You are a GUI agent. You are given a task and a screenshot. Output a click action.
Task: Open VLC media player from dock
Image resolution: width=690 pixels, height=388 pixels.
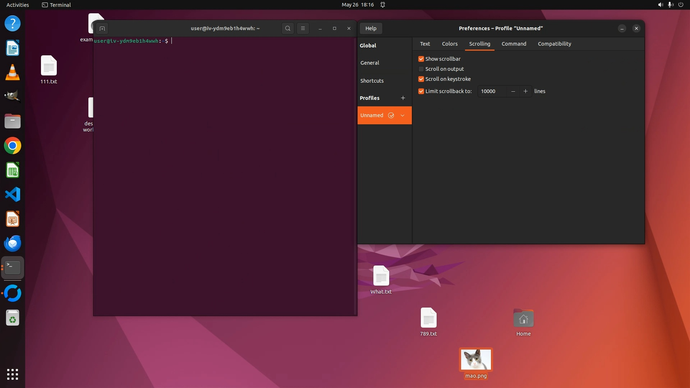[x=13, y=72]
